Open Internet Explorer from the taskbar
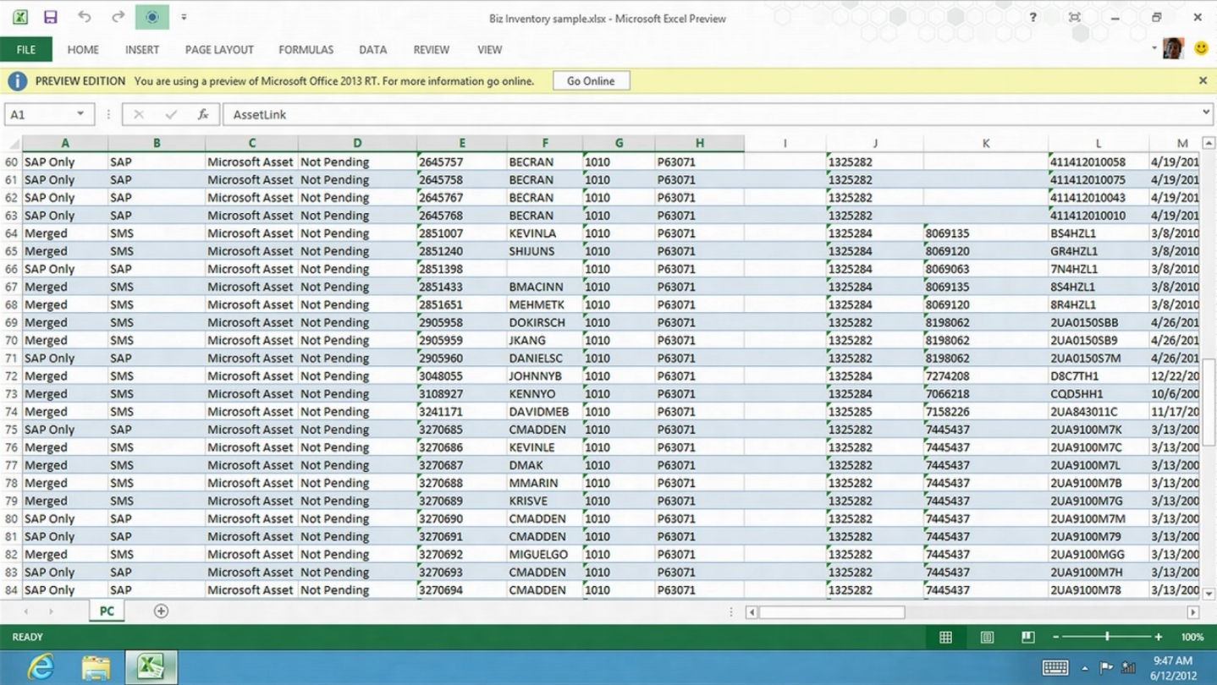1217x685 pixels. (x=41, y=666)
